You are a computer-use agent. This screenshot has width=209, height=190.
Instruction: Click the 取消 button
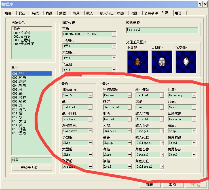point(172,185)
